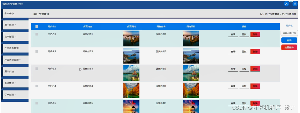Screen dimensions: 300x113
Task: Click the 回复内容 column header
Action: click(x=161, y=26)
